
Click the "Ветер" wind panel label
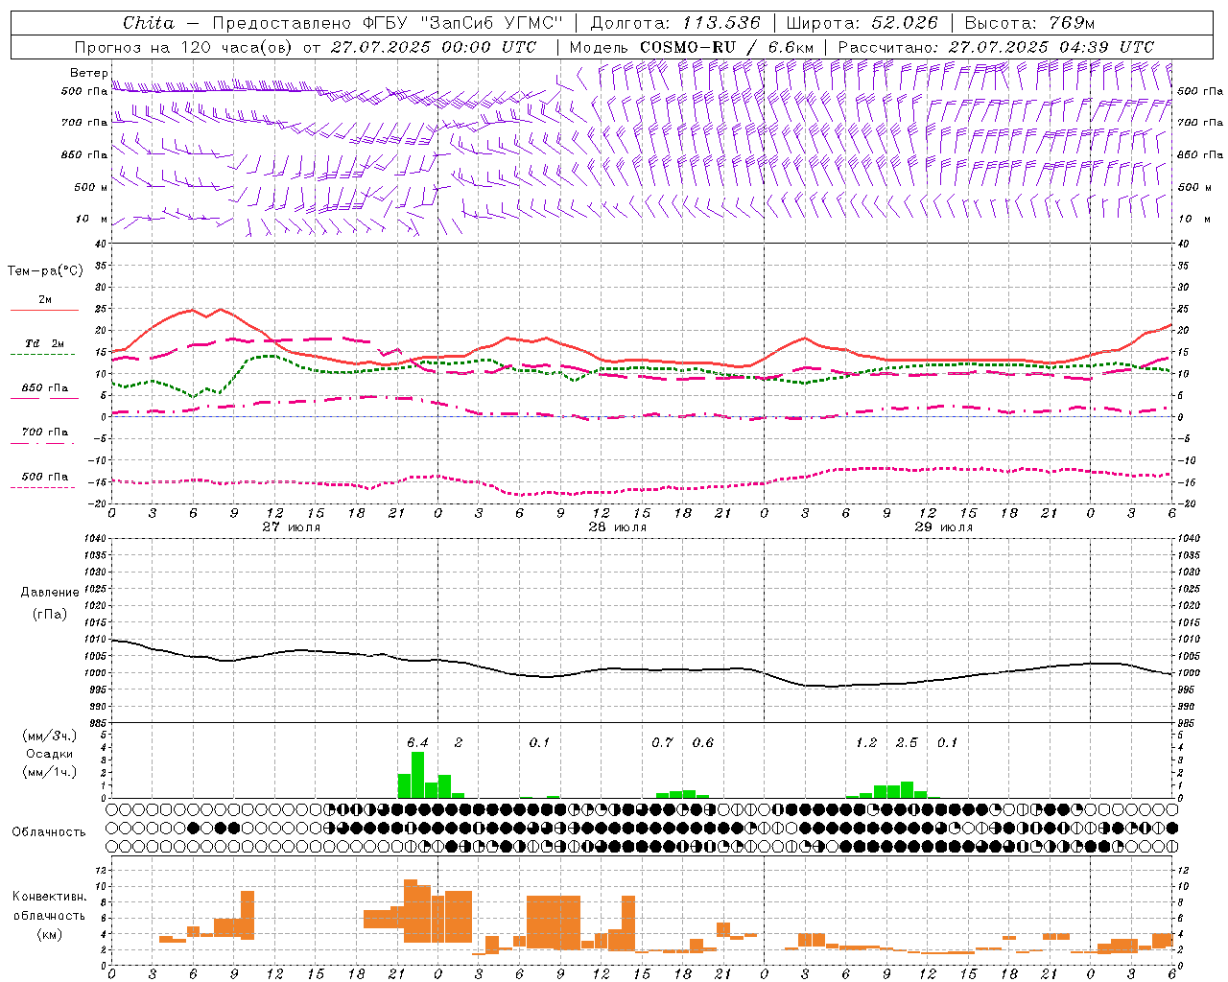pos(88,73)
